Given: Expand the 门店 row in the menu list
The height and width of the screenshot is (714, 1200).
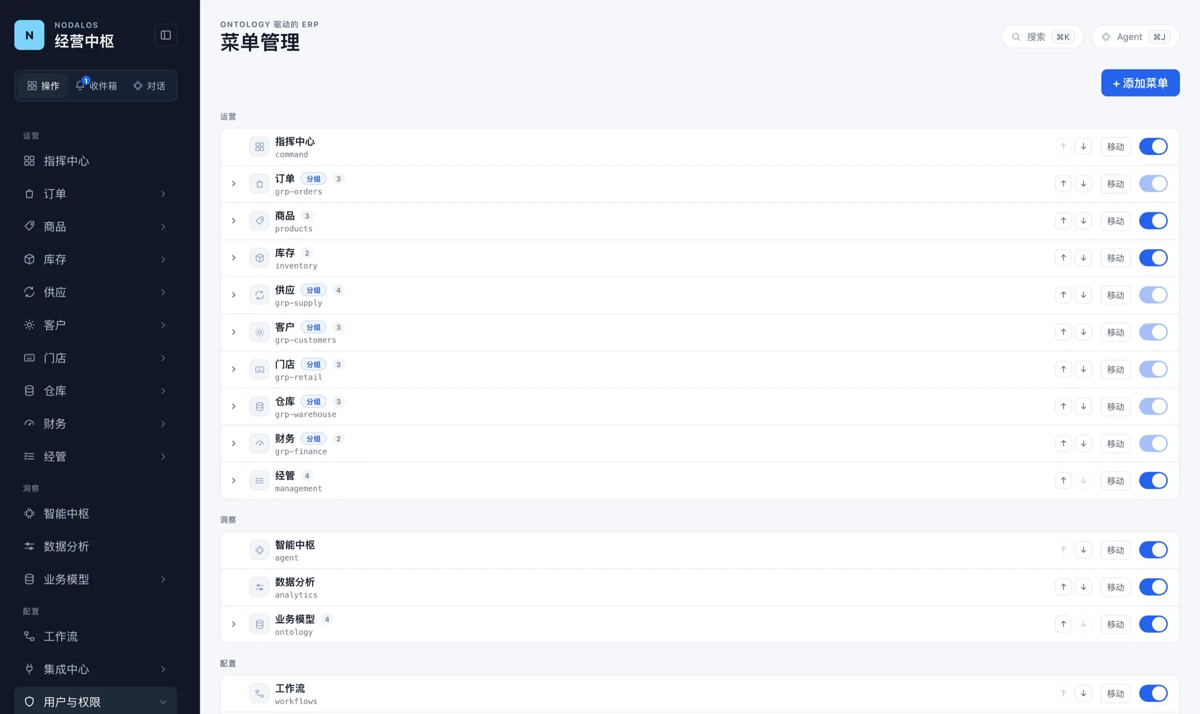Looking at the screenshot, I should point(233,369).
